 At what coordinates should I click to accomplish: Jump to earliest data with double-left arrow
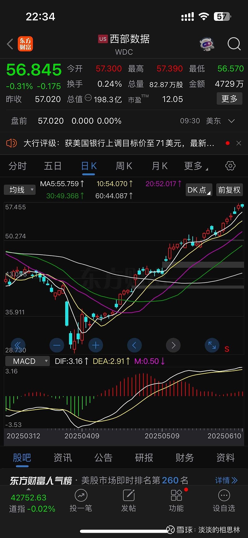click(18, 345)
